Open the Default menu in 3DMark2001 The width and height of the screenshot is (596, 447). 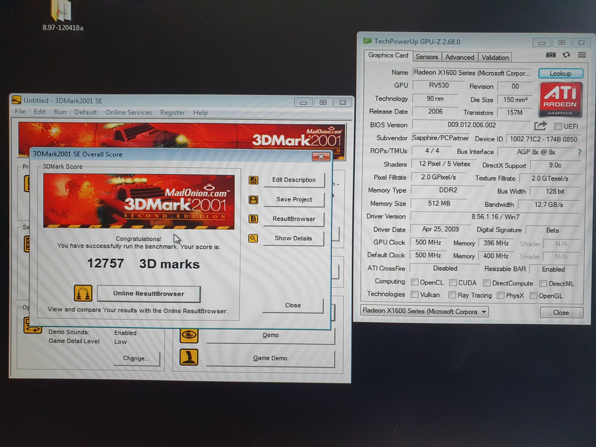(x=86, y=112)
